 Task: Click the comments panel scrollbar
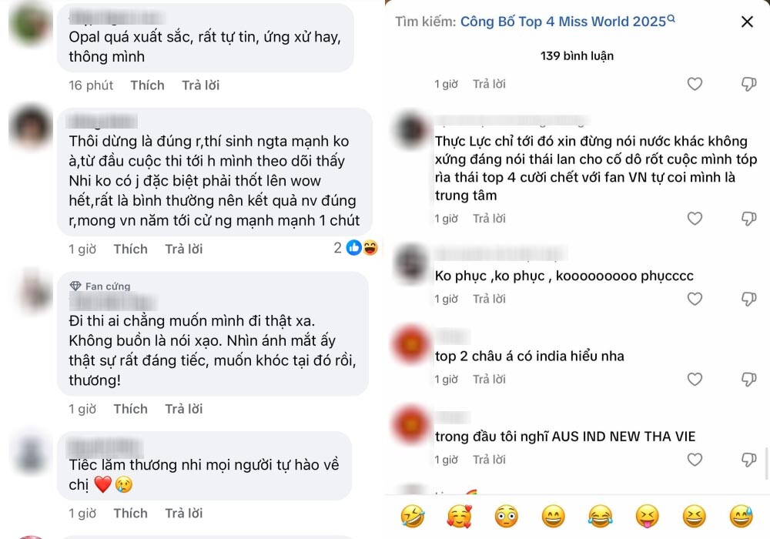pos(767,463)
